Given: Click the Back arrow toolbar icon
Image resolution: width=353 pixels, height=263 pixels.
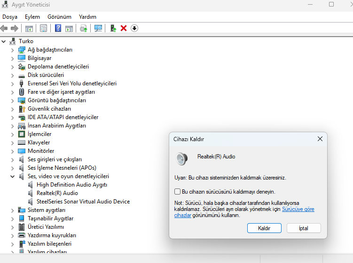Looking at the screenshot, I should tap(4, 28).
